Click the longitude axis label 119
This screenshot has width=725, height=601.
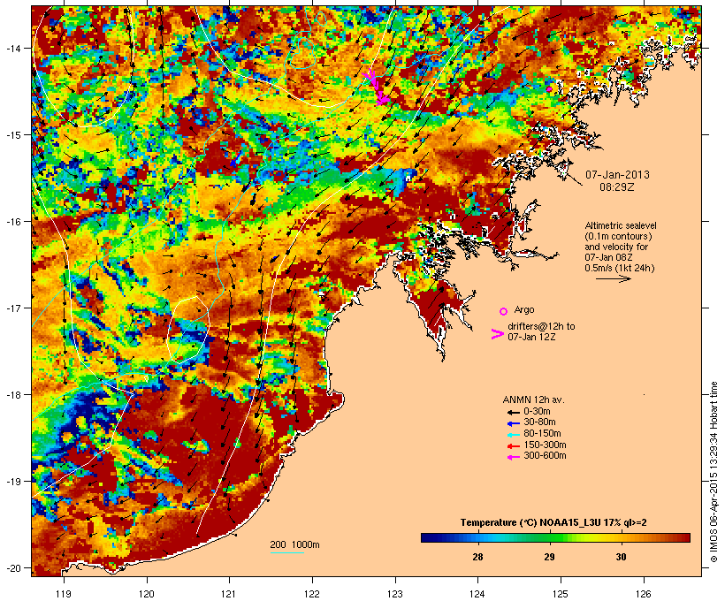[x=64, y=594]
